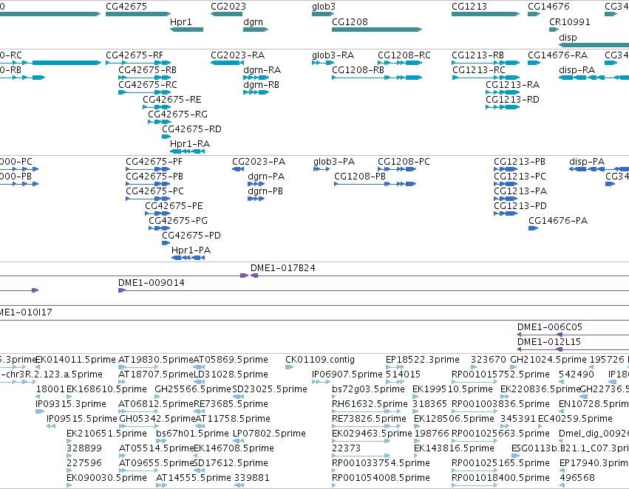Click the CG1208 gene bar
The image size is (629, 489).
(377, 30)
